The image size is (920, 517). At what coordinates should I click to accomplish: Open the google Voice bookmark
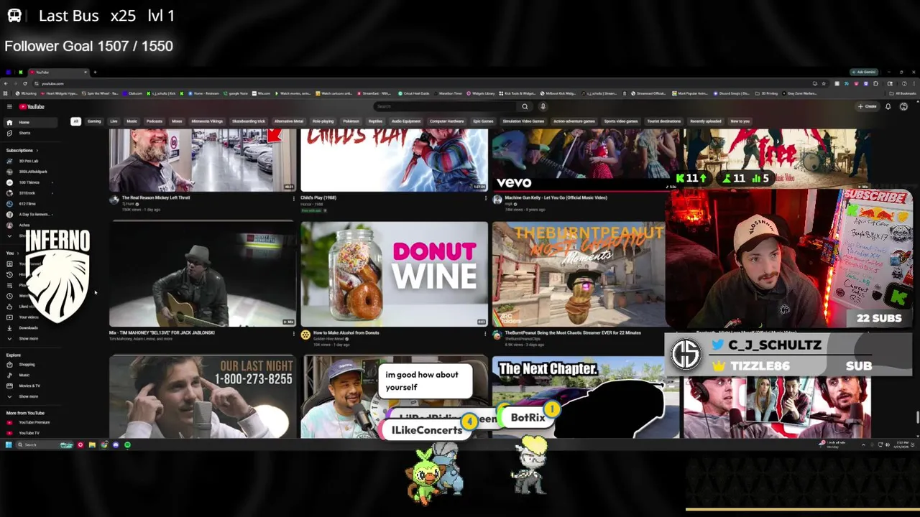pyautogui.click(x=235, y=93)
